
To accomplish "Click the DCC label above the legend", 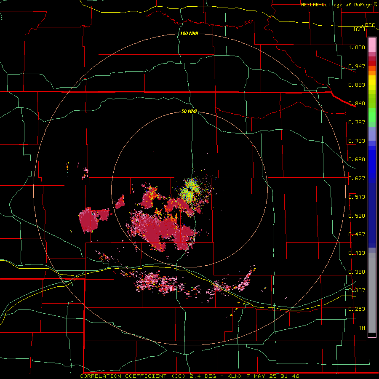I will tap(370, 25).
